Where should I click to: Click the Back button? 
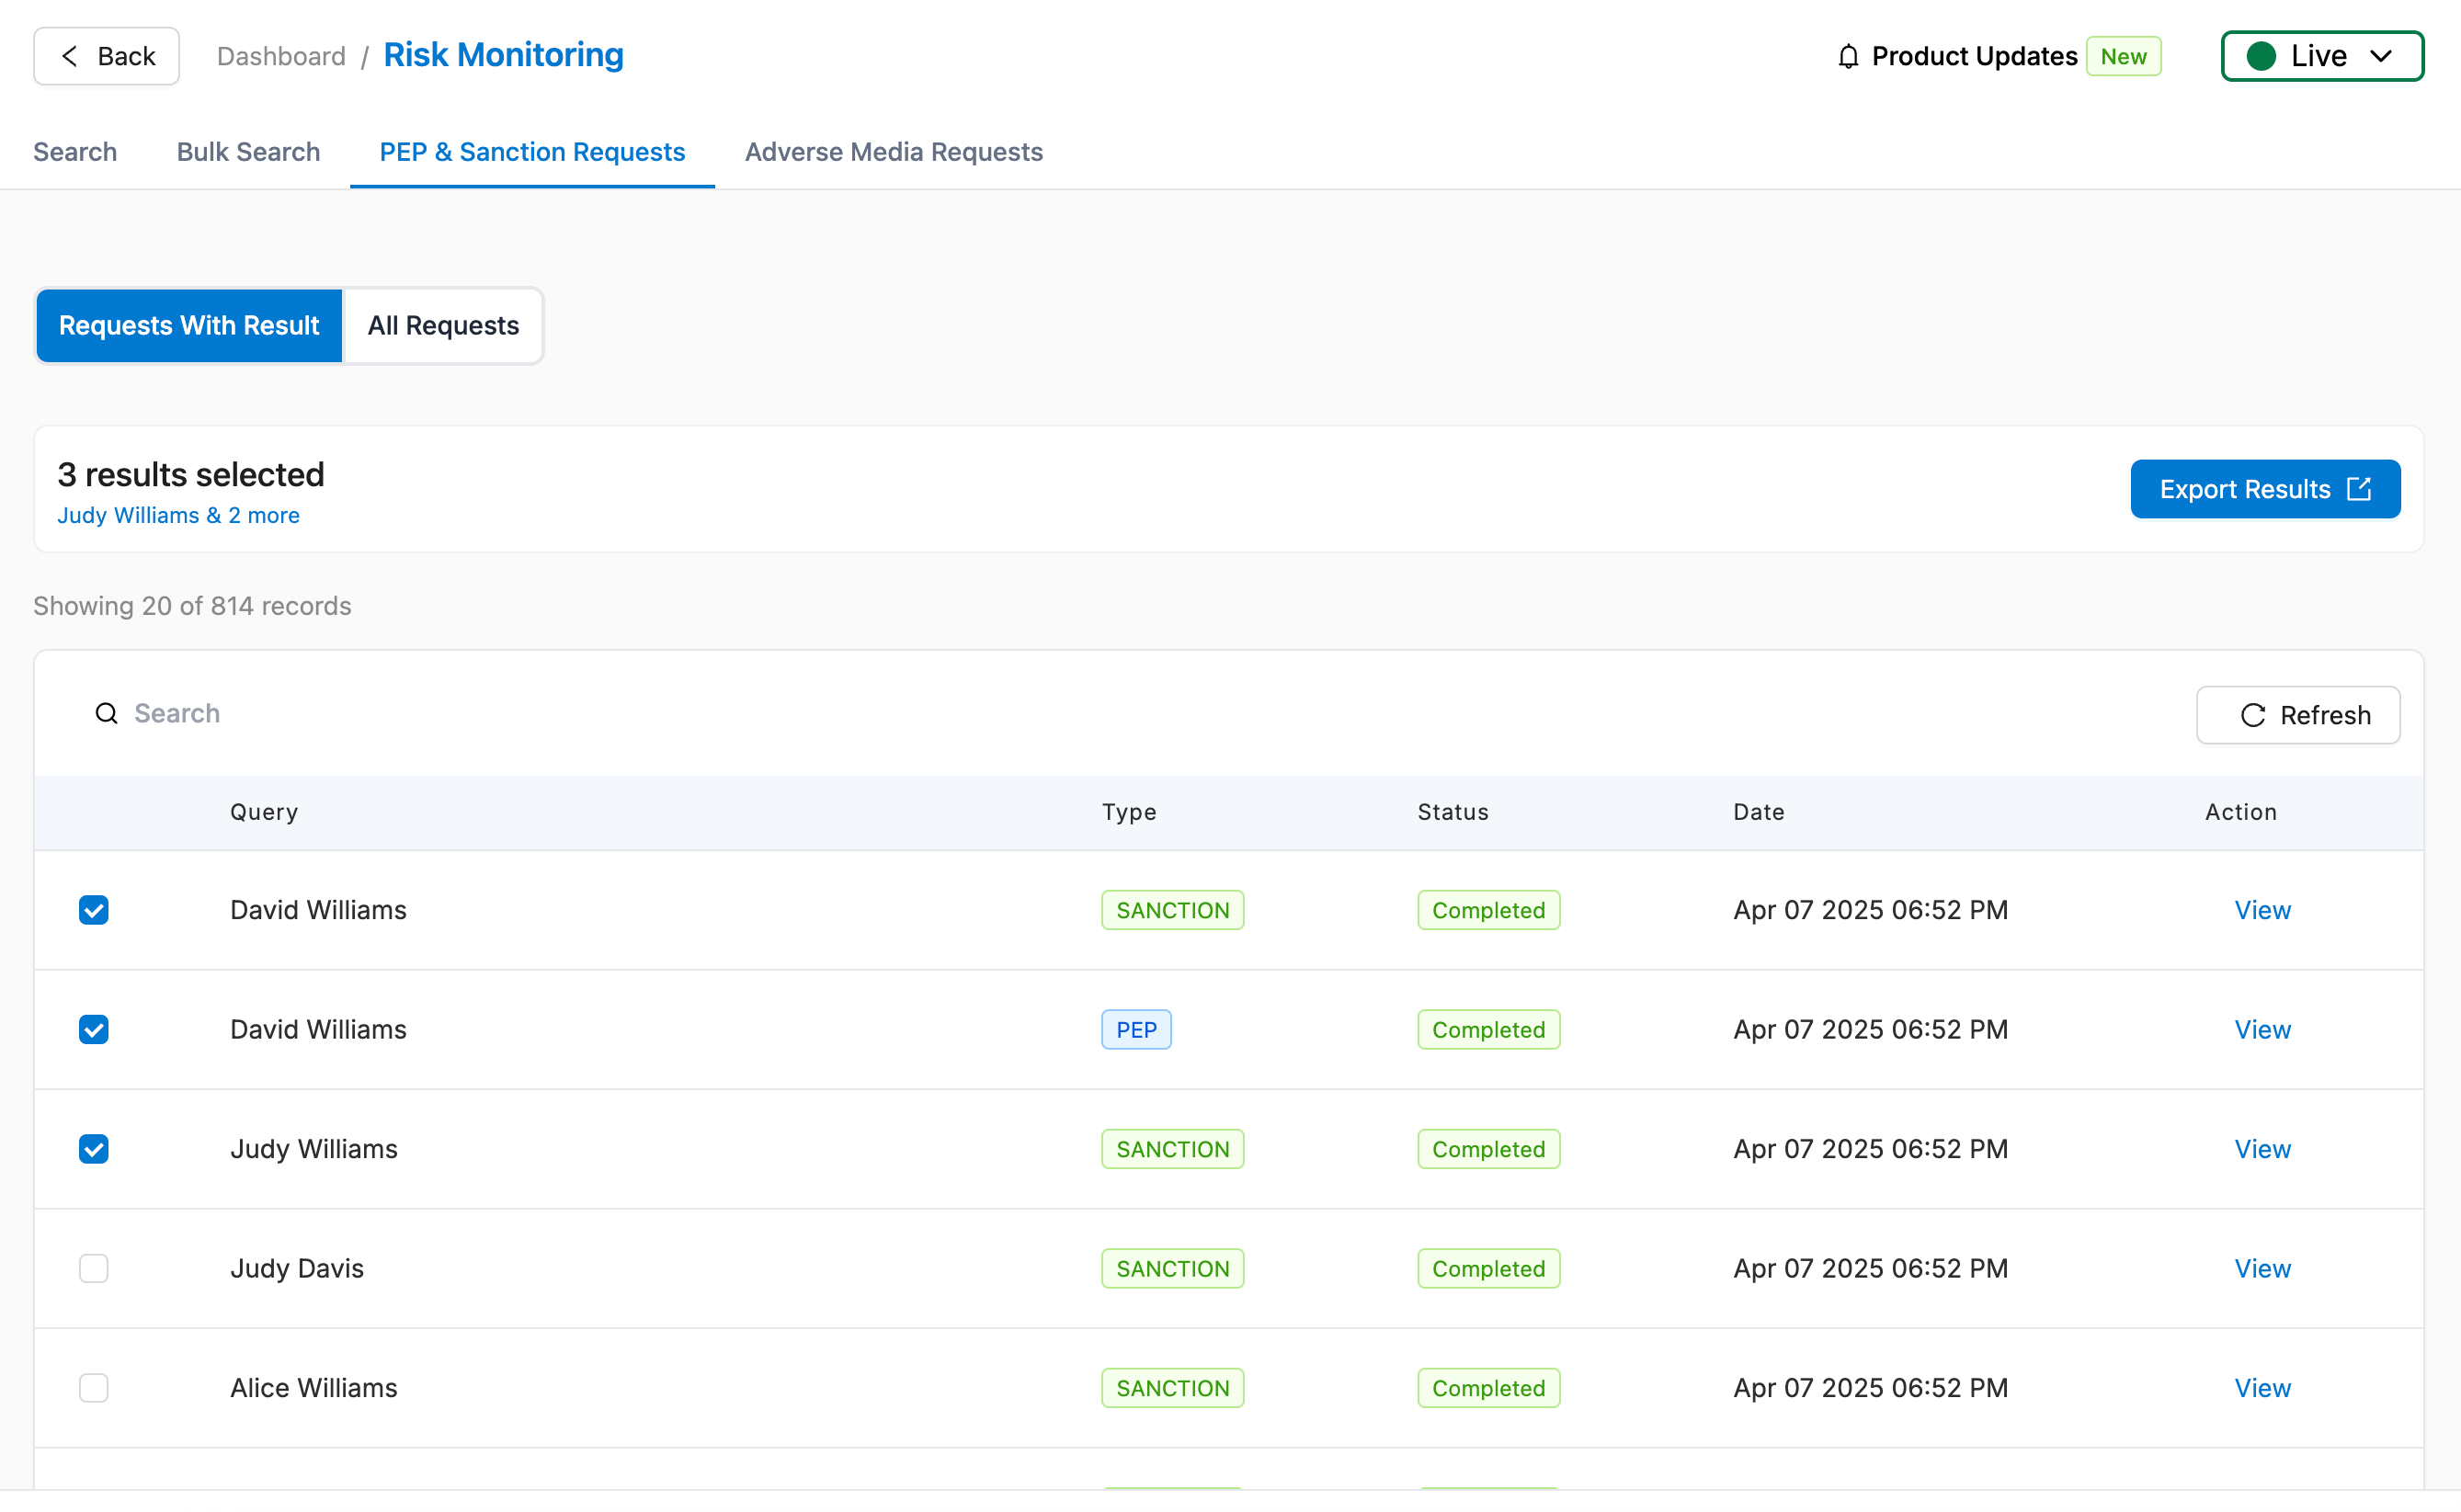coord(107,56)
